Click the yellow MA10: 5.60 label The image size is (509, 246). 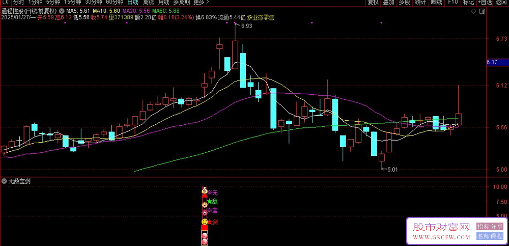(x=105, y=11)
